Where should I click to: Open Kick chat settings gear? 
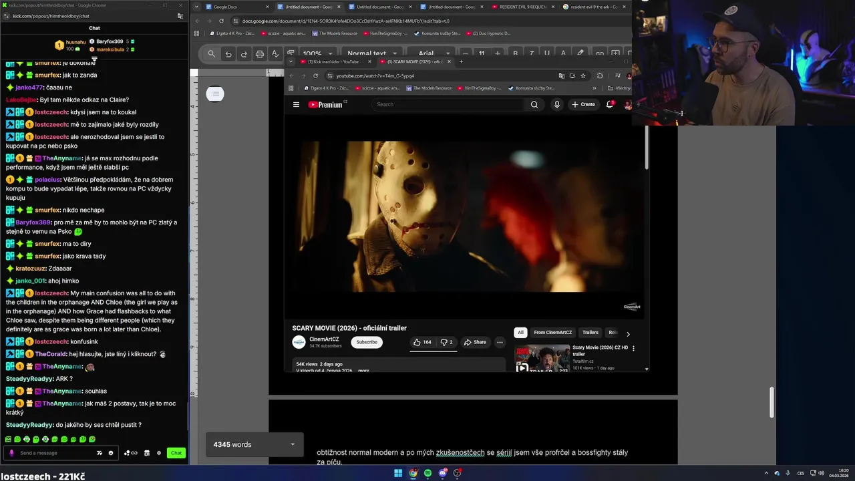[x=159, y=453]
